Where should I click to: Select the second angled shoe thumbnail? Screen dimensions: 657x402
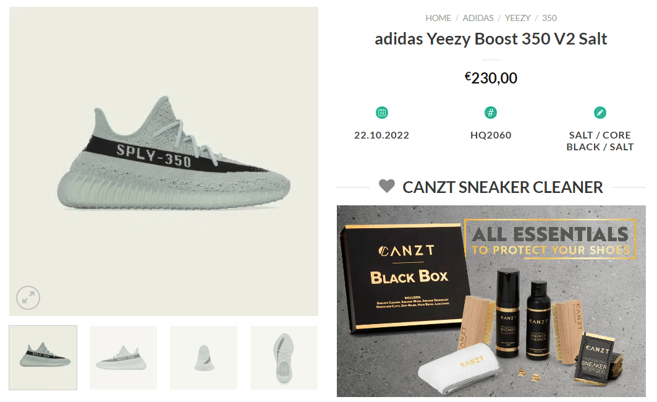(123, 357)
